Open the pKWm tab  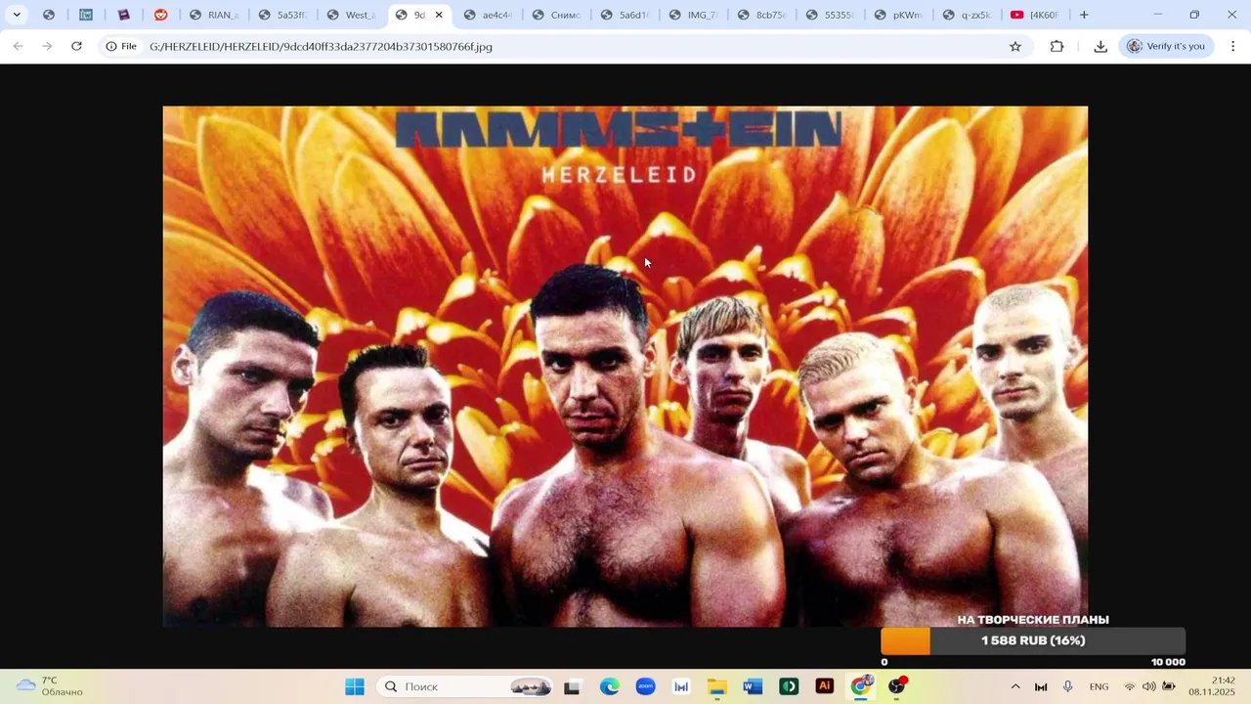(x=900, y=15)
